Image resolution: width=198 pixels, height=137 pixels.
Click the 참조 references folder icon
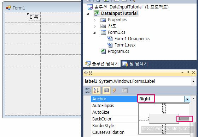(103, 26)
